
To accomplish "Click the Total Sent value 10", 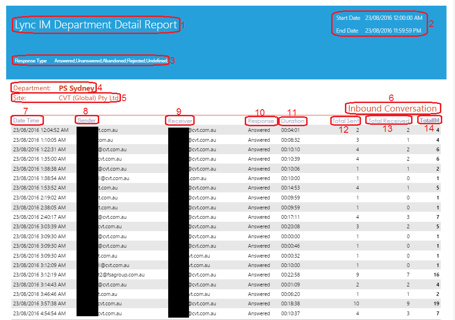I will (x=356, y=304).
